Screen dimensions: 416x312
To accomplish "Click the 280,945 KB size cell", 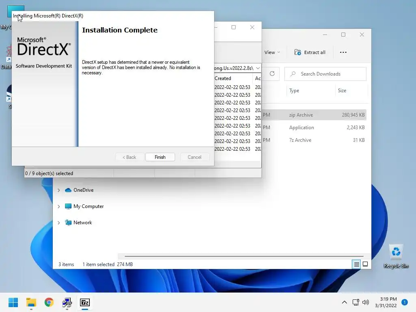I will [353, 115].
